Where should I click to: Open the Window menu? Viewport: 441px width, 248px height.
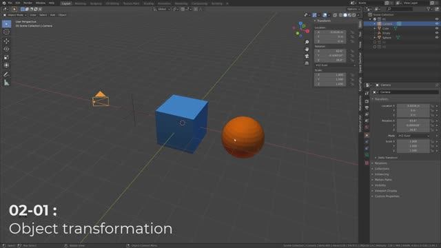(41, 3)
